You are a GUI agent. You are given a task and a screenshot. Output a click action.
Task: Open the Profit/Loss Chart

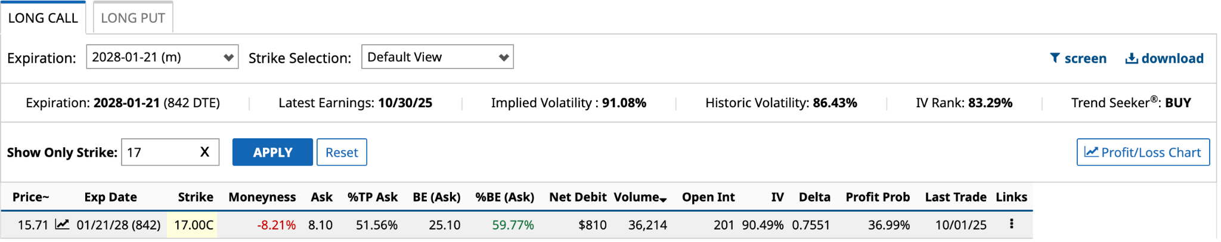(x=1143, y=152)
